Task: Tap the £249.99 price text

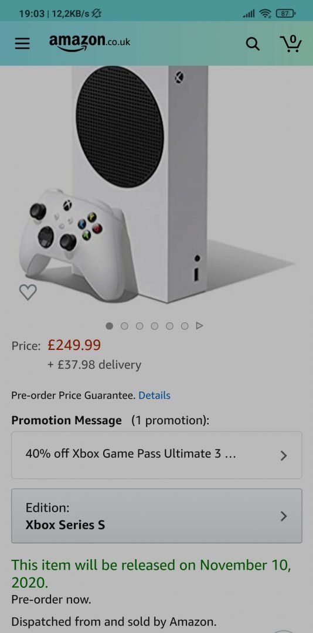Action: point(74,345)
